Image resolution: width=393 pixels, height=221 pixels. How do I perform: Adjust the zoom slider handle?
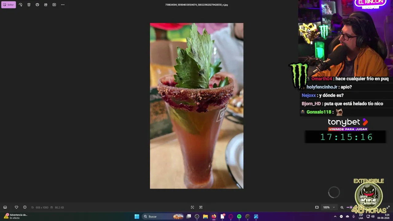tap(351, 207)
